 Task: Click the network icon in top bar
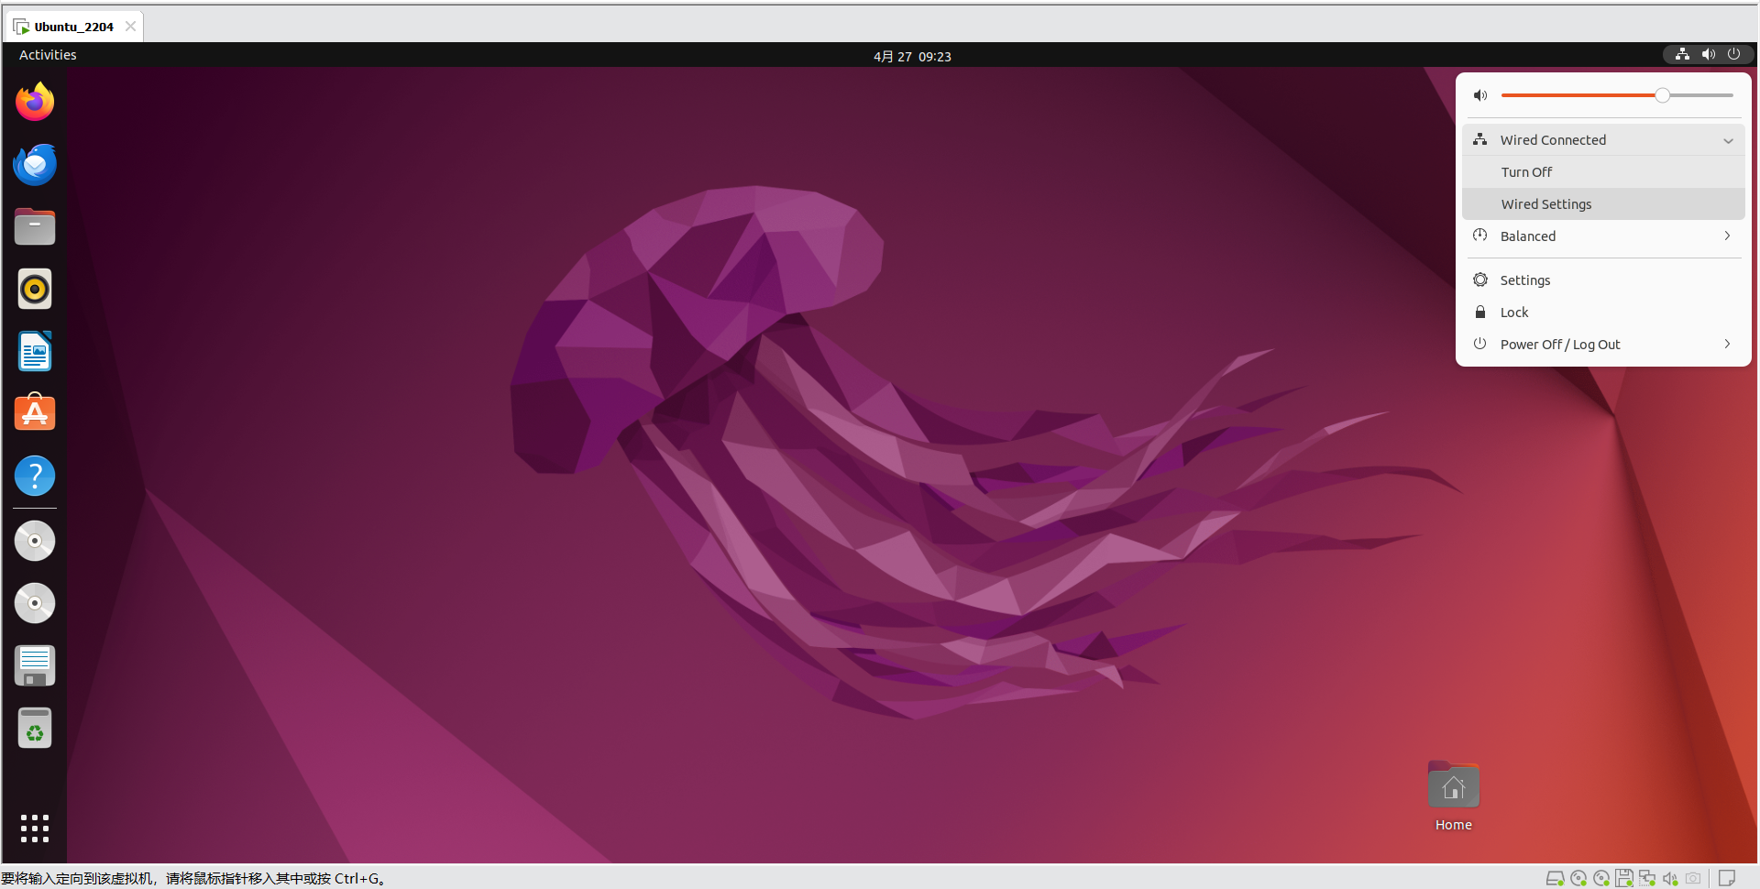[1682, 54]
